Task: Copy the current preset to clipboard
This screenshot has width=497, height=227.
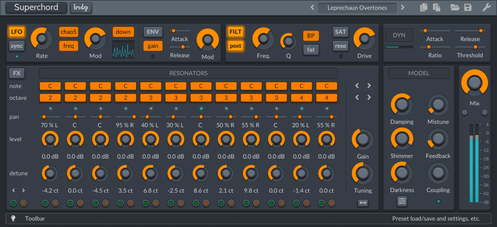Action: 424,7
